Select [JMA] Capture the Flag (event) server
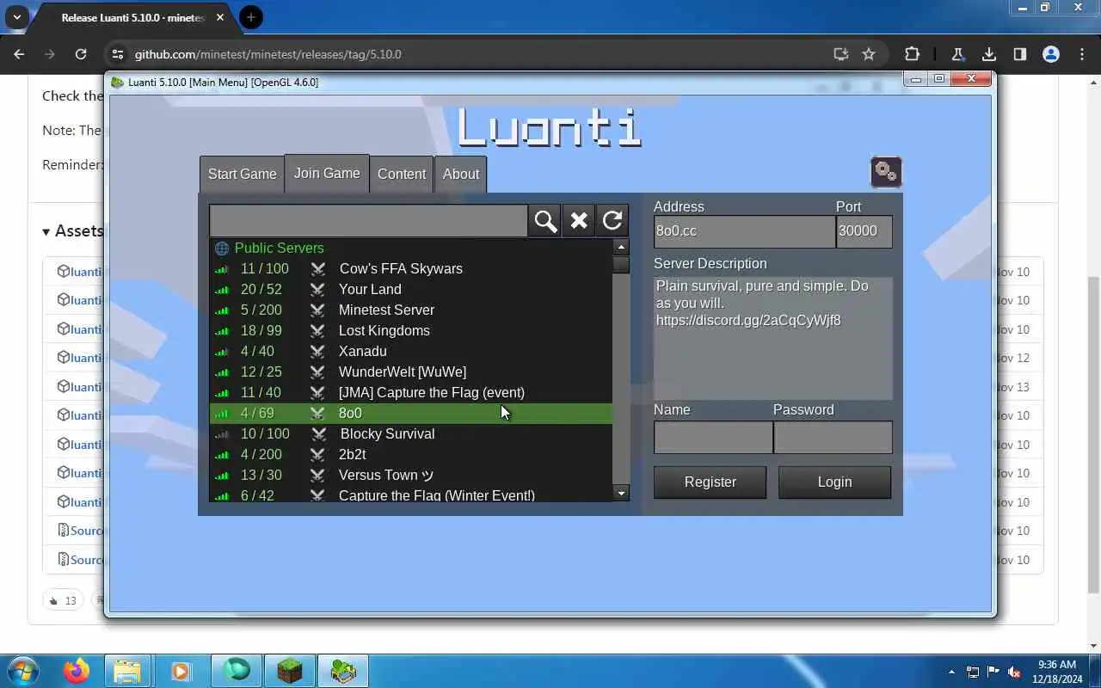1101x688 pixels. (411, 393)
